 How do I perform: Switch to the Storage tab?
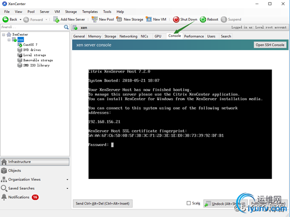coord(110,37)
